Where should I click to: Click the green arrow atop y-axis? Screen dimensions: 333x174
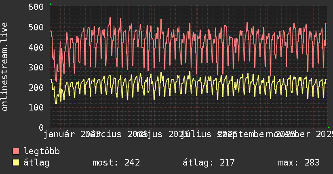[51, 4]
